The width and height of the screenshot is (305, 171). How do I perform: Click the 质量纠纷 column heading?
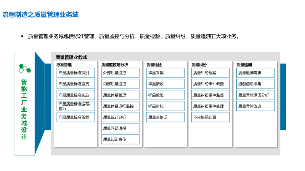(199, 65)
